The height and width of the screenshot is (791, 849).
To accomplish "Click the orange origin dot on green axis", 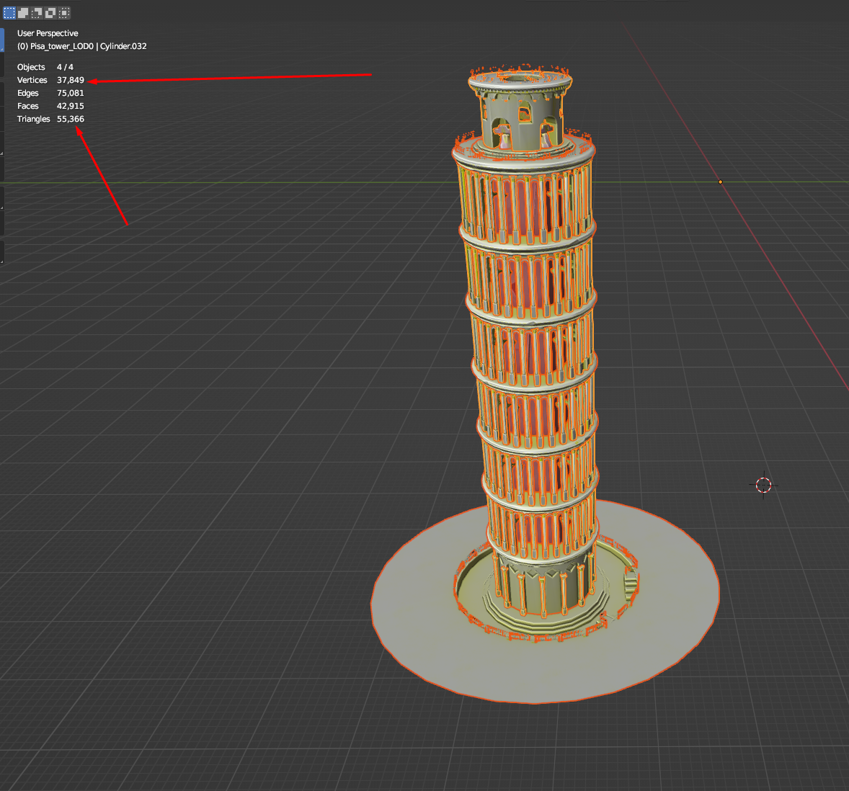I will click(x=720, y=182).
